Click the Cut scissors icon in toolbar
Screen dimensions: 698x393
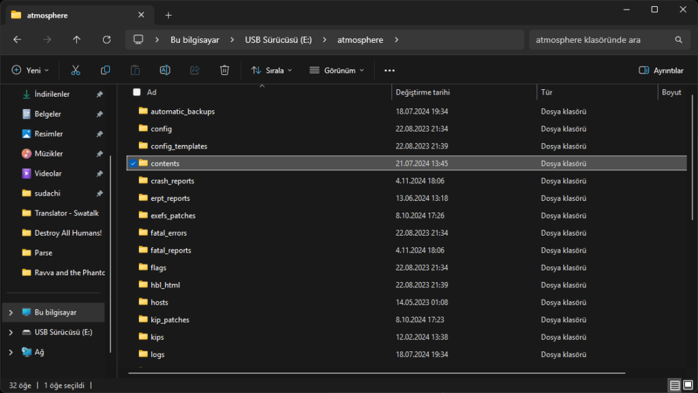tap(76, 70)
